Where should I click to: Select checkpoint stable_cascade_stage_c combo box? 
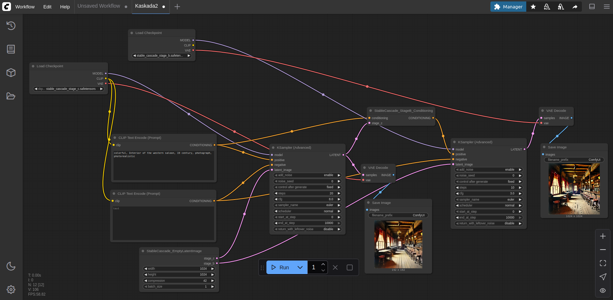pyautogui.click(x=69, y=89)
